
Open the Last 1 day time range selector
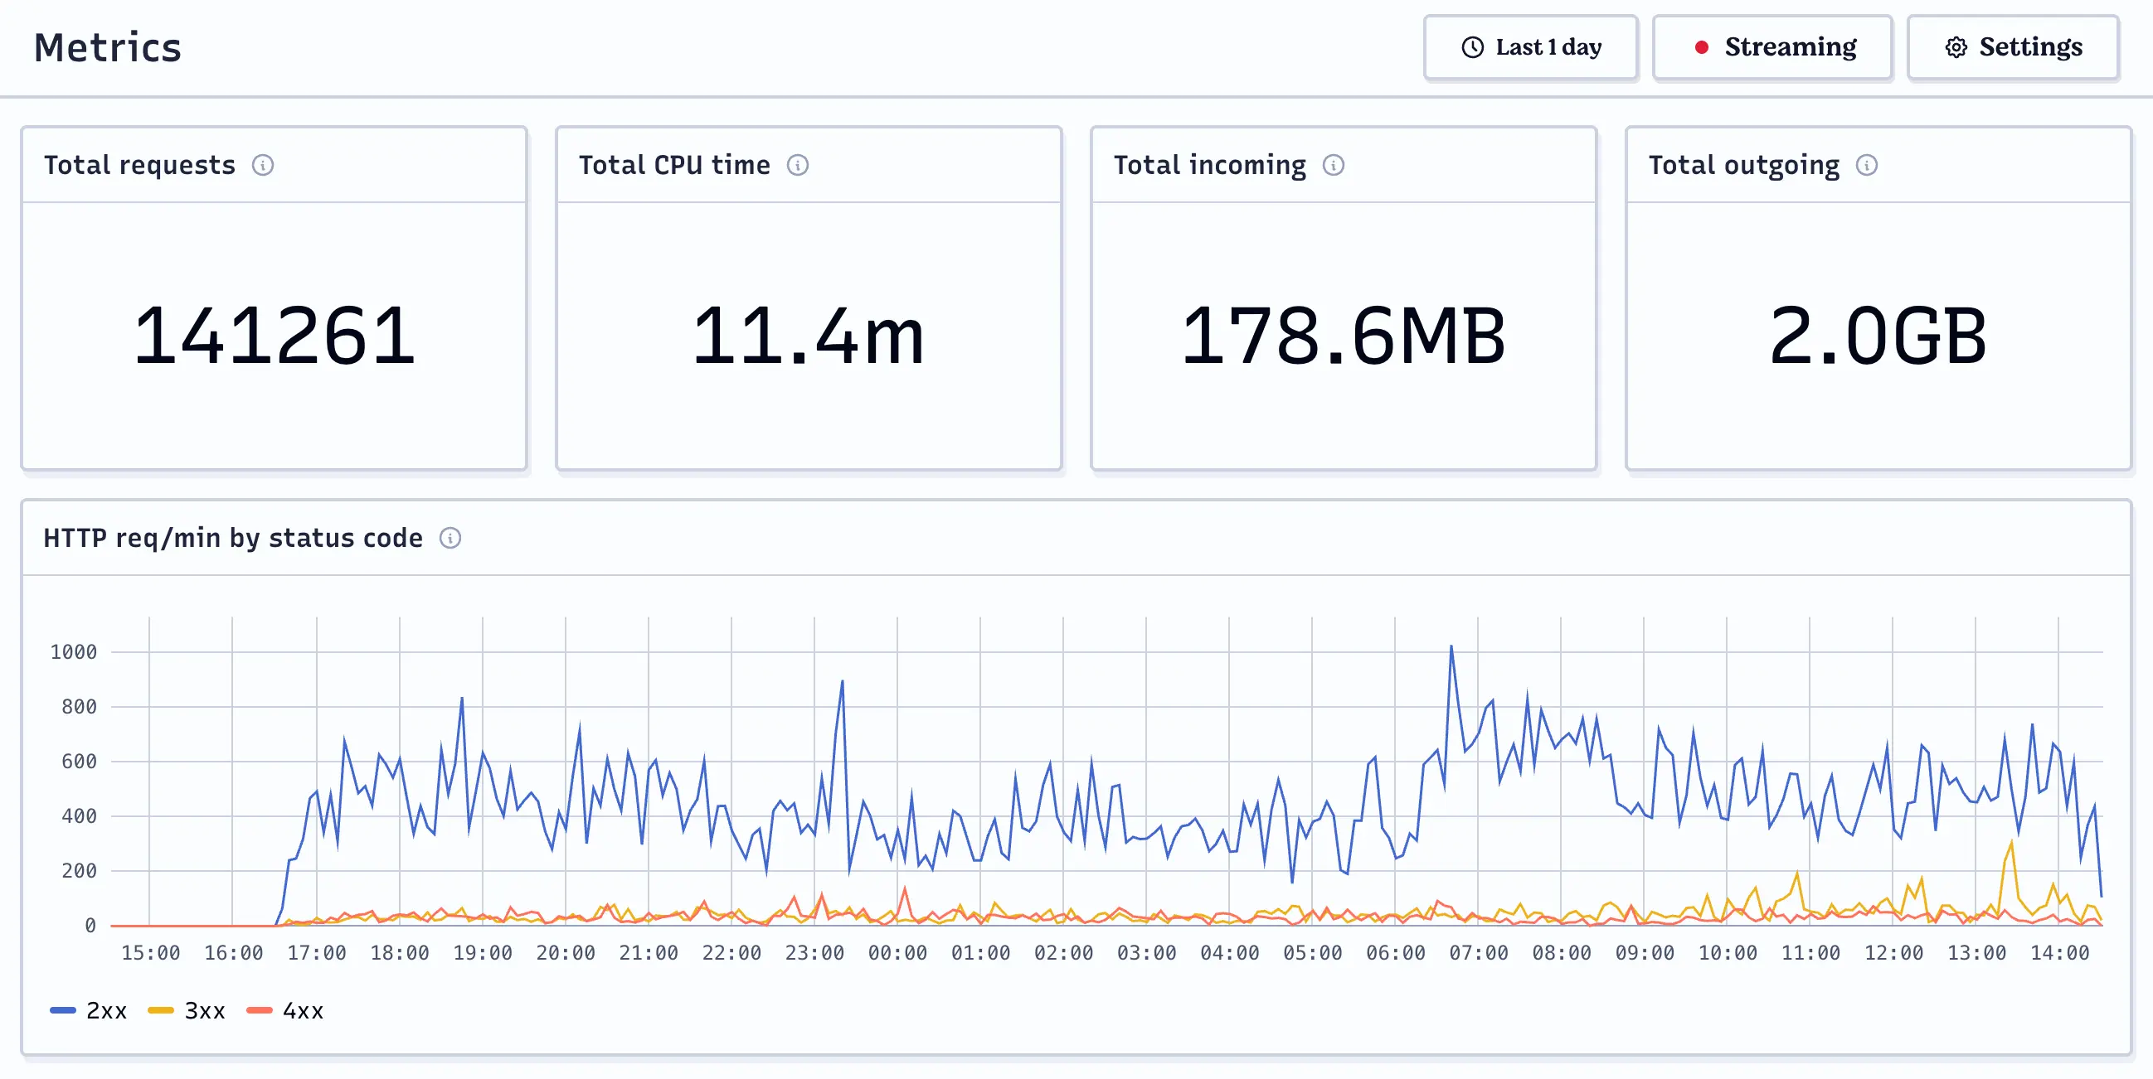tap(1531, 47)
